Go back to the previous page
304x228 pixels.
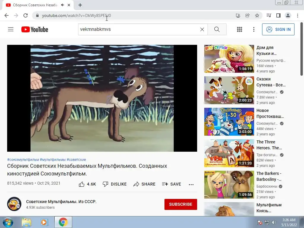coord(7,15)
